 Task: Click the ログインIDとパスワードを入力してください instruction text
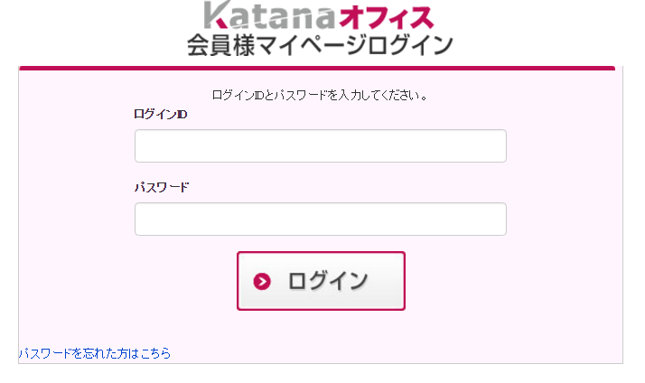(x=320, y=94)
